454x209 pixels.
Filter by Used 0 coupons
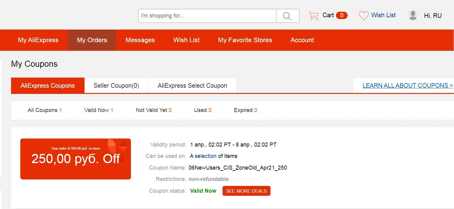pyautogui.click(x=203, y=110)
